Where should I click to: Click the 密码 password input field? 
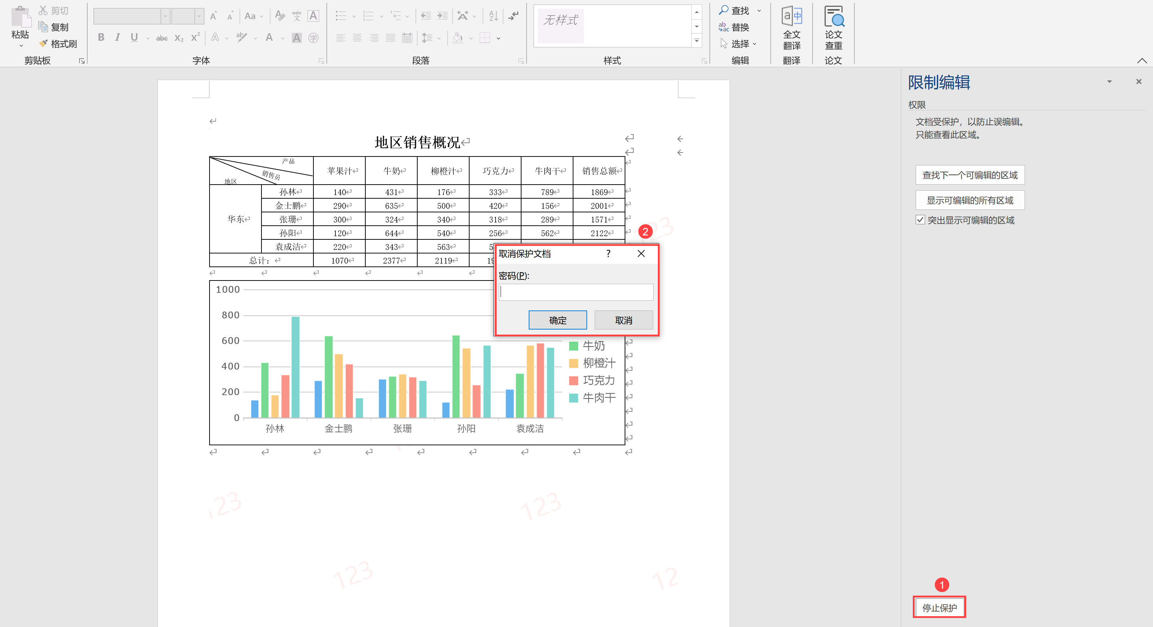(x=576, y=292)
